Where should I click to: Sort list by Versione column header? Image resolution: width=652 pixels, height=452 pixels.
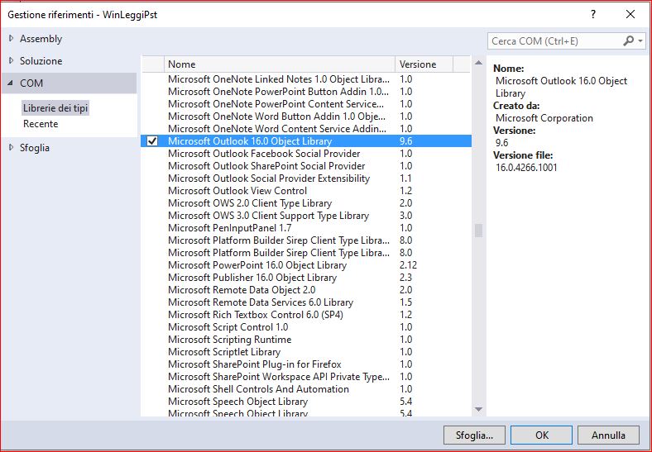(424, 64)
